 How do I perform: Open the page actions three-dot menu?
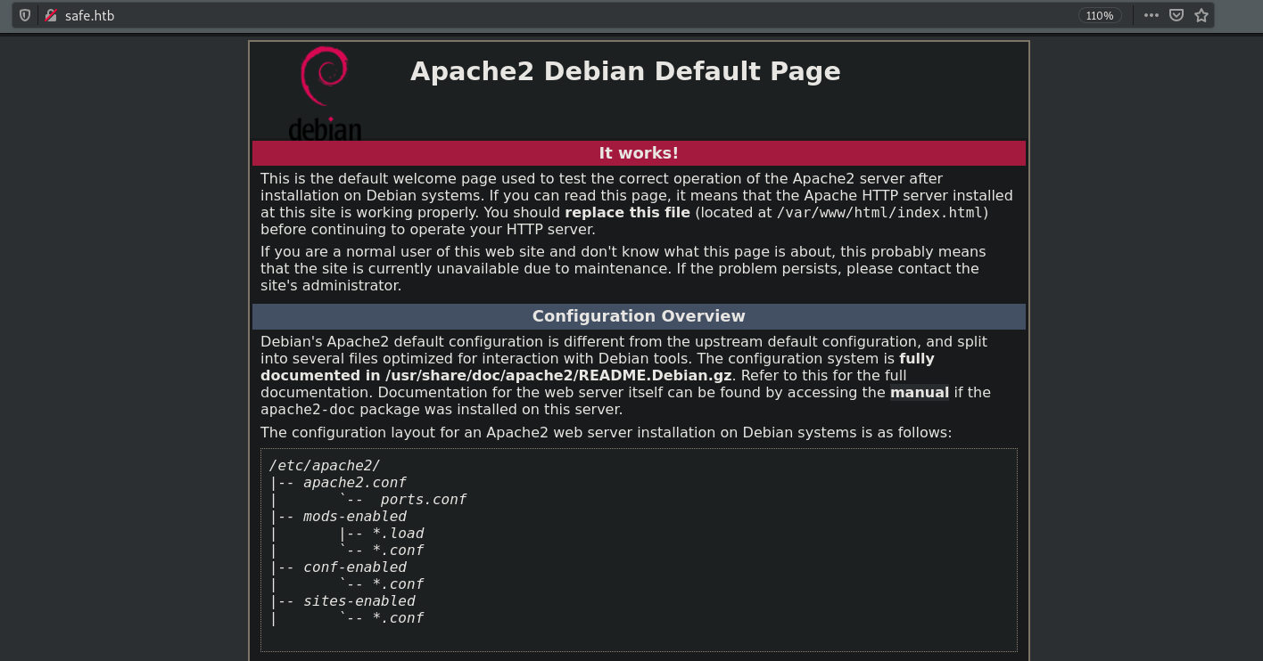[1152, 15]
